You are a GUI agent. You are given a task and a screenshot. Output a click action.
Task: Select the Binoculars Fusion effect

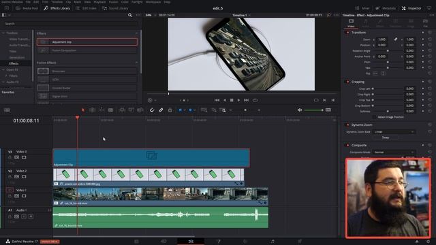click(x=87, y=71)
